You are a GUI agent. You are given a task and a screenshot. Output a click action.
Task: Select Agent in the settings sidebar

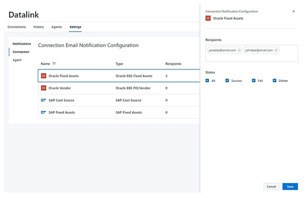point(17,60)
